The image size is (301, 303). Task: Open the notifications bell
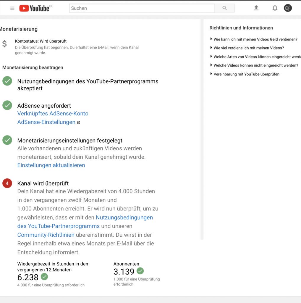point(275,8)
